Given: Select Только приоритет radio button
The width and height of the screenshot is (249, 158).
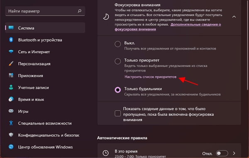Looking at the screenshot, I should coord(118,61).
